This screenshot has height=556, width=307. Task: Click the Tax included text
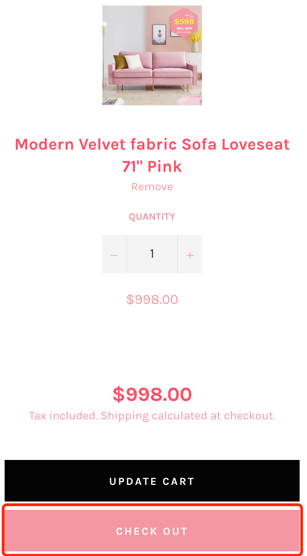[63, 416]
